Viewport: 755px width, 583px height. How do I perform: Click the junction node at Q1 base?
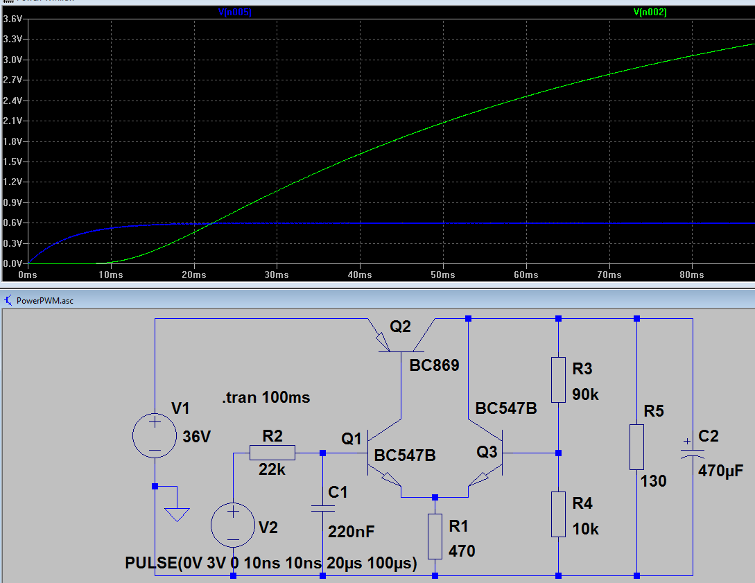click(322, 453)
